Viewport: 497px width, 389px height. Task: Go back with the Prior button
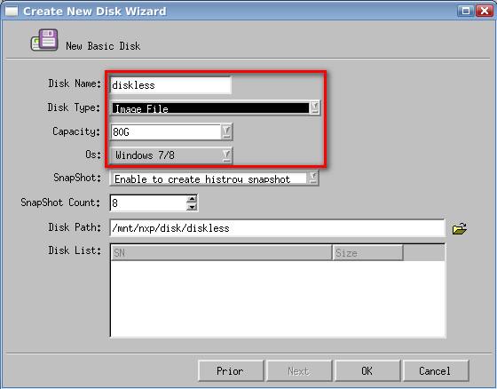231,370
